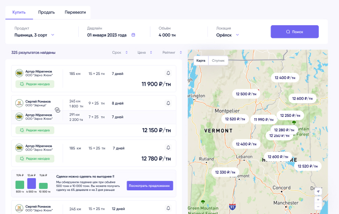Click the map locate-me arrow button
Screen dimensions: 339x214
coord(318,191)
